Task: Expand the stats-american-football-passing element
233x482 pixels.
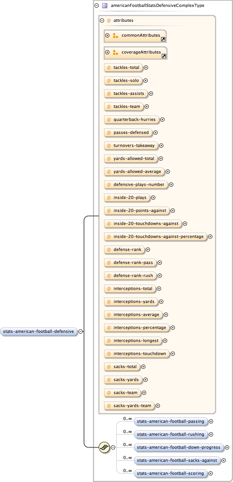Action: tap(211, 422)
